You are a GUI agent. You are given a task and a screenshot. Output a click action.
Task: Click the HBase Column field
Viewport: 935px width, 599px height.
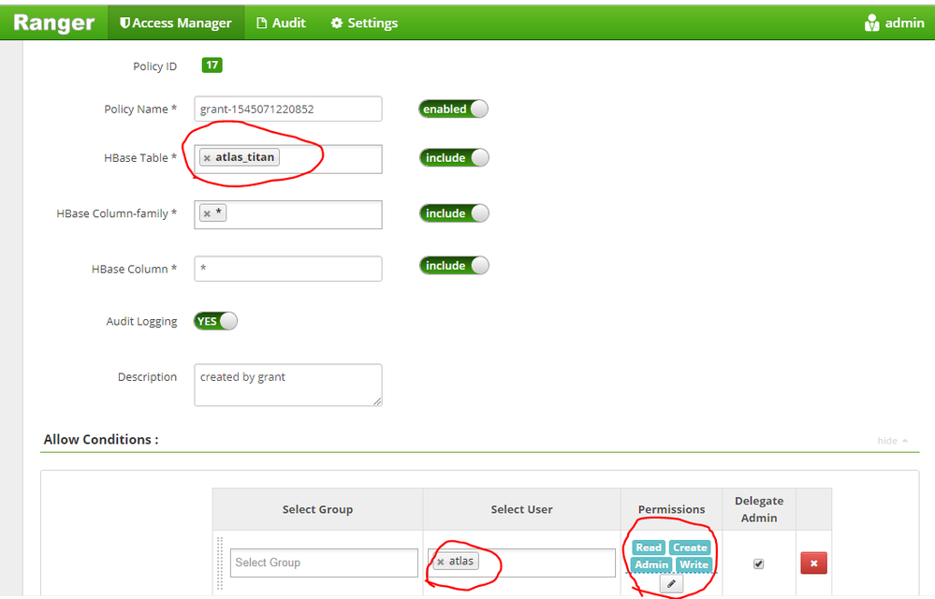pos(288,269)
